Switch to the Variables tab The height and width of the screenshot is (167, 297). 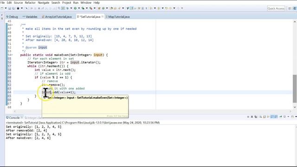pyautogui.click(x=30, y=17)
